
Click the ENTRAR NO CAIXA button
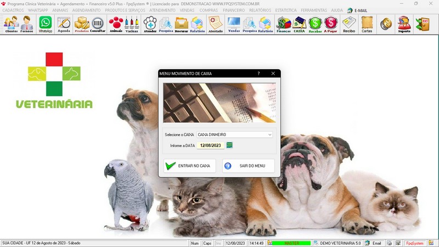pyautogui.click(x=190, y=166)
